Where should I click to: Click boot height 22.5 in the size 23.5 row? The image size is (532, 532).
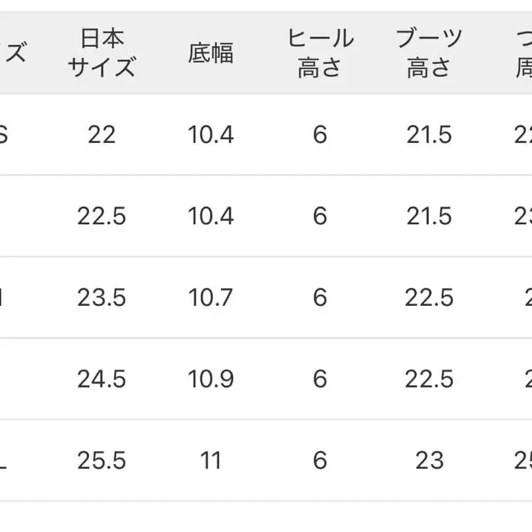(429, 298)
